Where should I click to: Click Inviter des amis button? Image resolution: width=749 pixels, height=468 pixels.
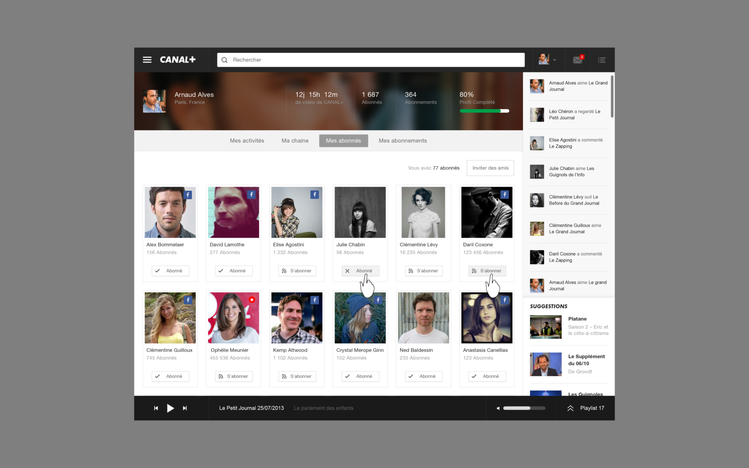point(490,168)
